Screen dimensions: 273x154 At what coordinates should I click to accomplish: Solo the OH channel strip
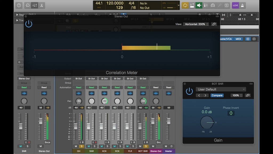(82, 146)
